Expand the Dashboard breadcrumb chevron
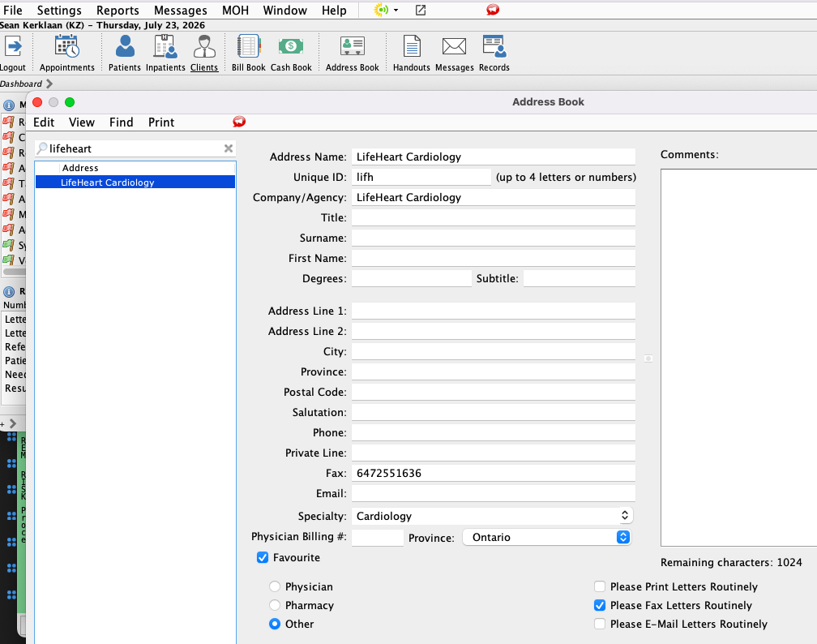The width and height of the screenshot is (817, 644). (49, 84)
